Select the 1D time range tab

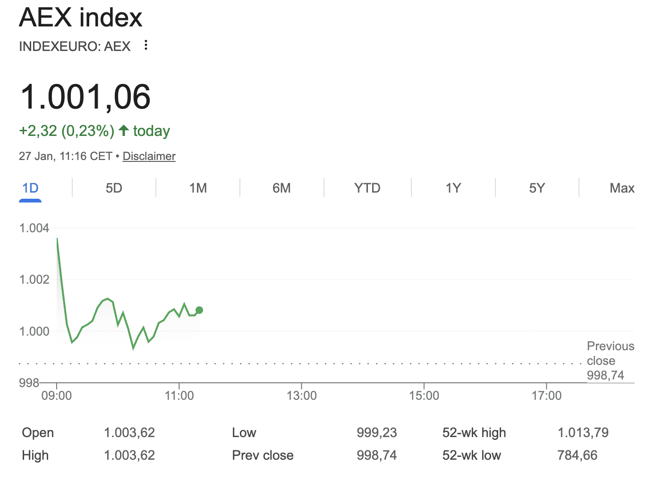[30, 188]
